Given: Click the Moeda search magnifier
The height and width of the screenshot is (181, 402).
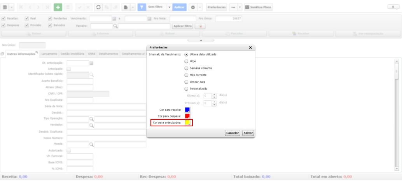Looking at the screenshot, I should [91, 145].
